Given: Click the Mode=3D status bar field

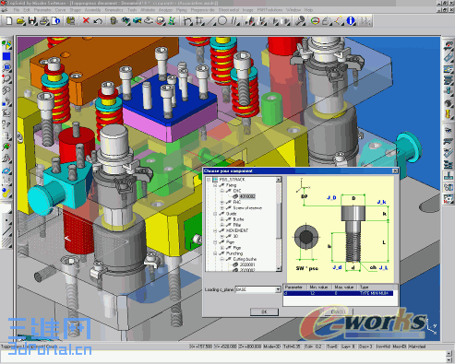Looking at the screenshot, I should 272,346.
